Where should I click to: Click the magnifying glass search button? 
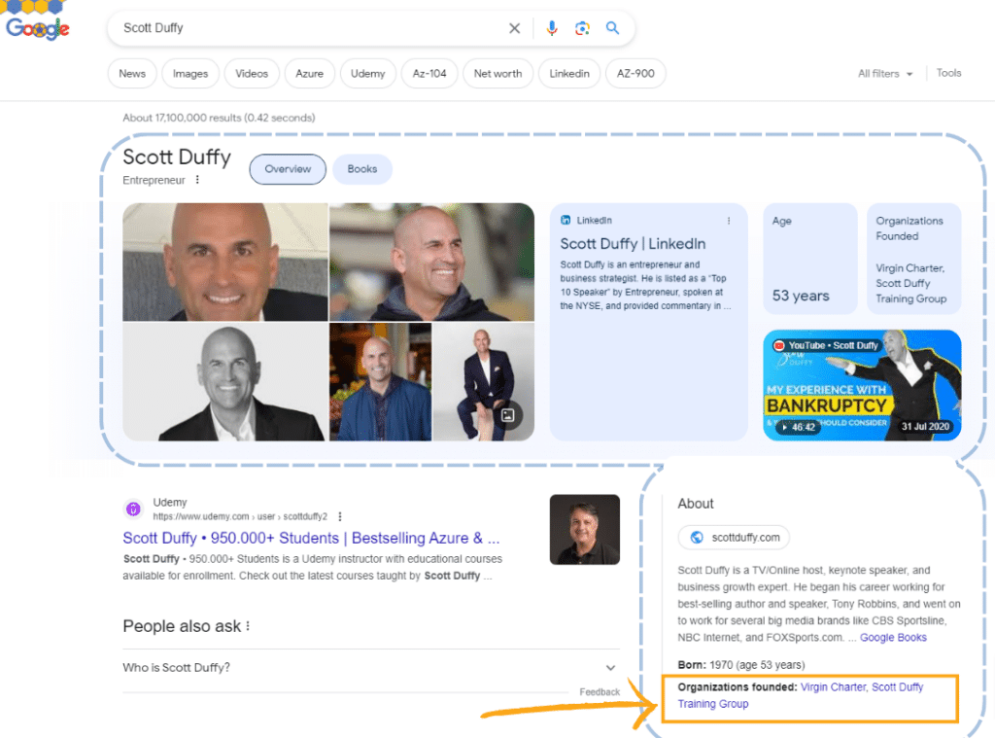pos(612,28)
